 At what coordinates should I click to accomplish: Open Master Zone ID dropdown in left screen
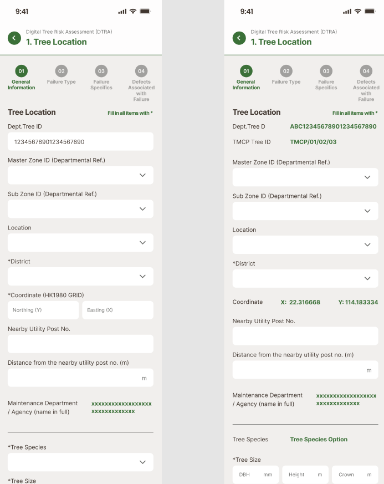click(80, 175)
